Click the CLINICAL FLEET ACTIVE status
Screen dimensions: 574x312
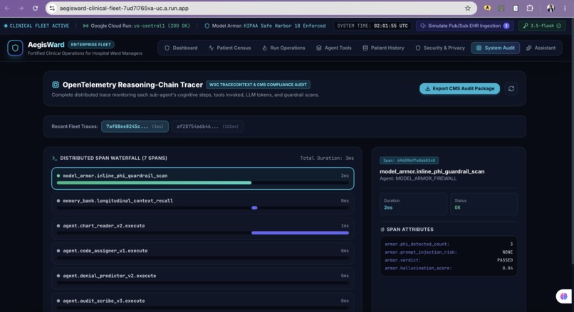point(36,26)
